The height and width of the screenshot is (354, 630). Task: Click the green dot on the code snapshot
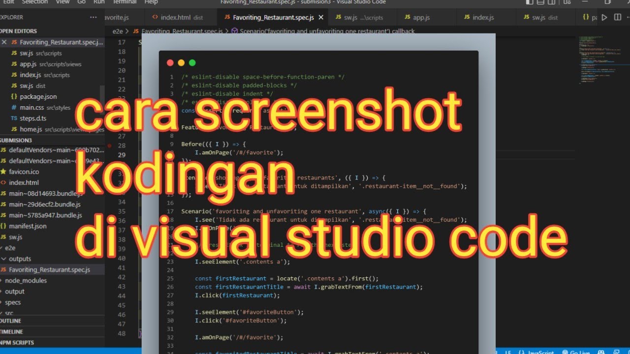click(192, 62)
